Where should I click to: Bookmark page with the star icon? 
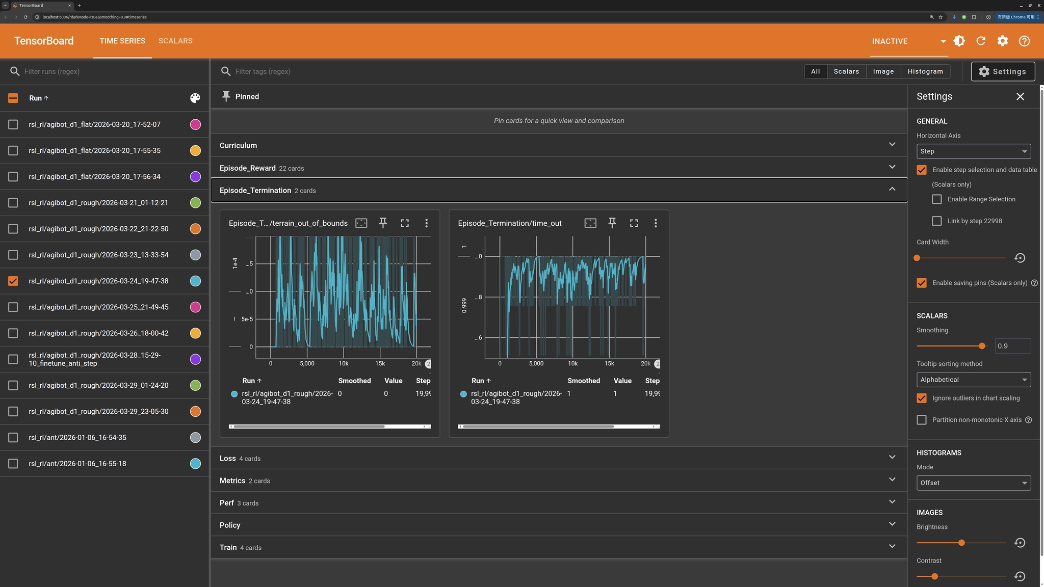pos(941,17)
